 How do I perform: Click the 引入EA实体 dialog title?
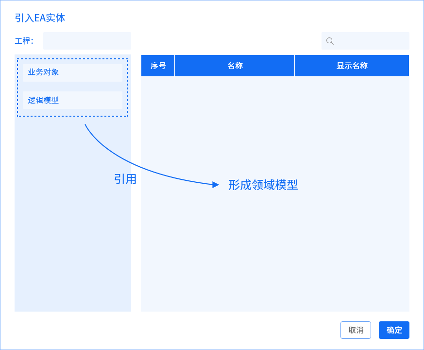click(40, 18)
